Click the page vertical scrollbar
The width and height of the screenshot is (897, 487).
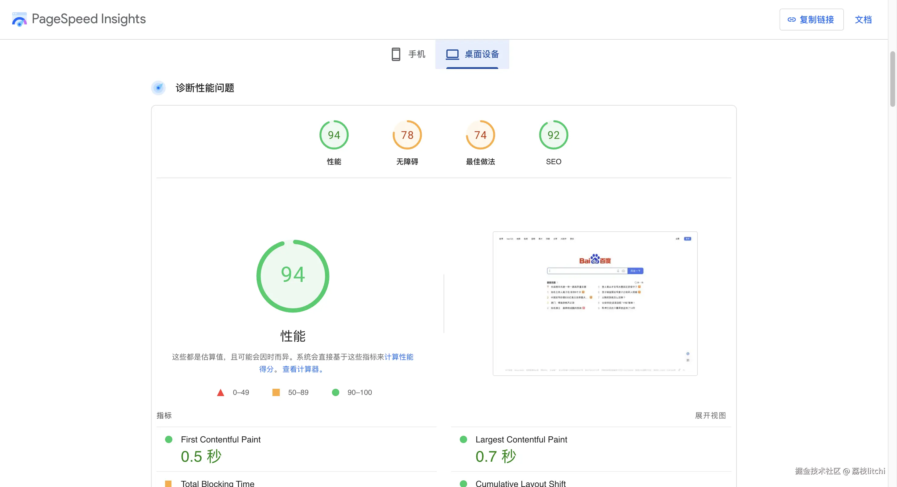click(x=892, y=79)
